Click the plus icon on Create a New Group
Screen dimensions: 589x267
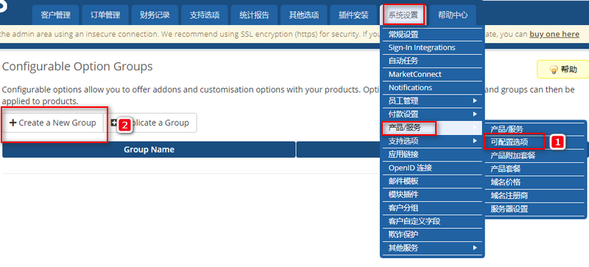point(13,122)
